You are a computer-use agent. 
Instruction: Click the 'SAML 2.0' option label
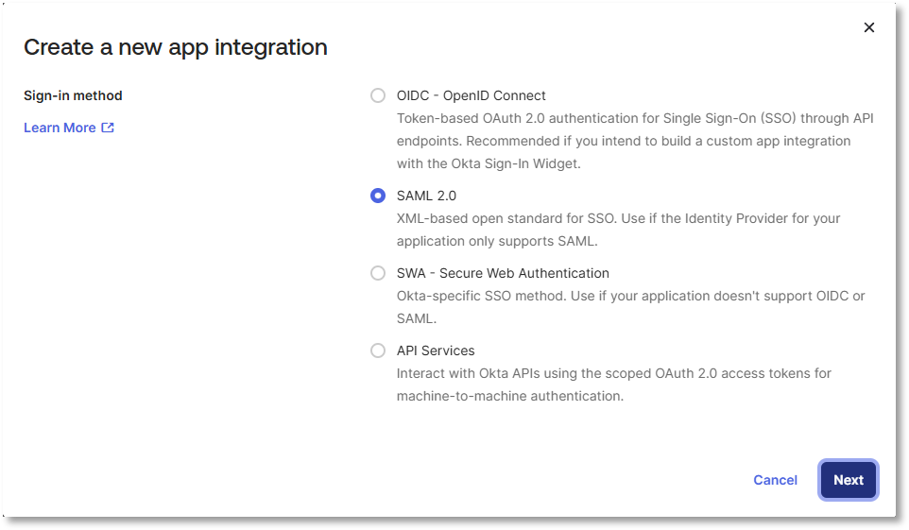tap(426, 196)
